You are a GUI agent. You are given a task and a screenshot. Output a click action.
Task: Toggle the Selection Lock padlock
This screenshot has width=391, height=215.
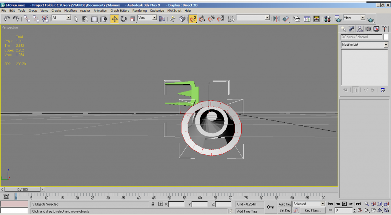(153, 204)
